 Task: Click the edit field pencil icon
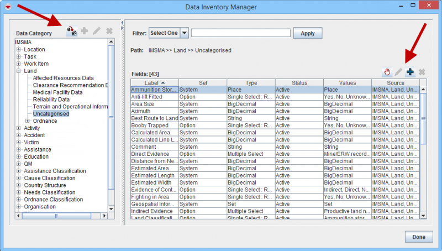tap(398, 72)
